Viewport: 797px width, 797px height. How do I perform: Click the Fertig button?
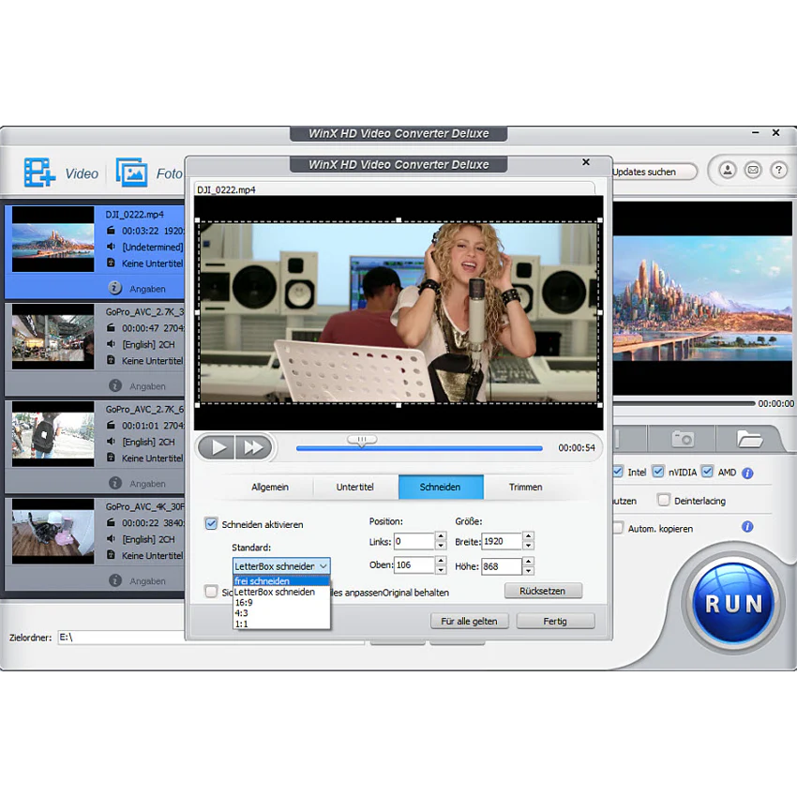tap(555, 621)
